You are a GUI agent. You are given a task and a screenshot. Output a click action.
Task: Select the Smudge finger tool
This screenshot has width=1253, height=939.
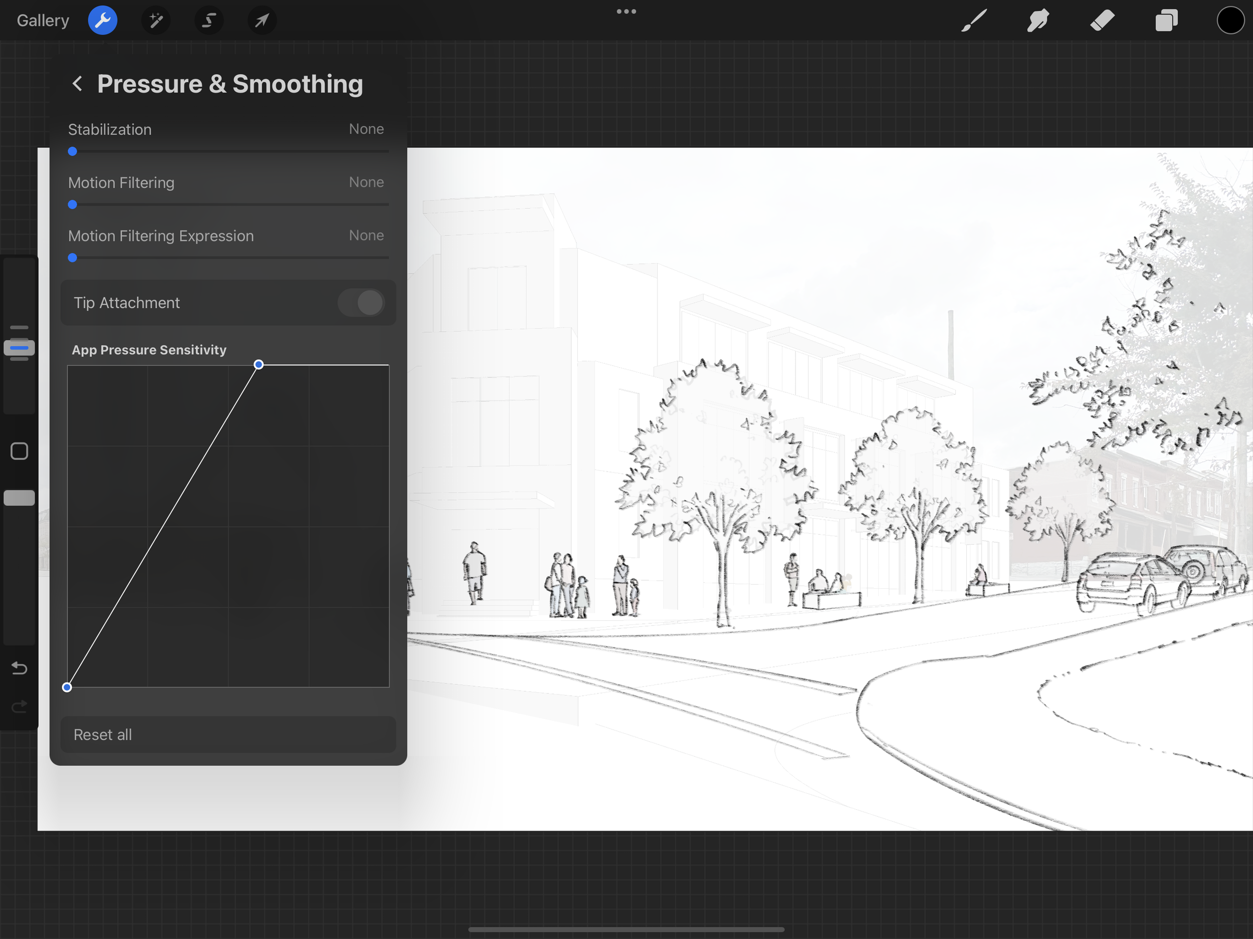click(x=1038, y=21)
